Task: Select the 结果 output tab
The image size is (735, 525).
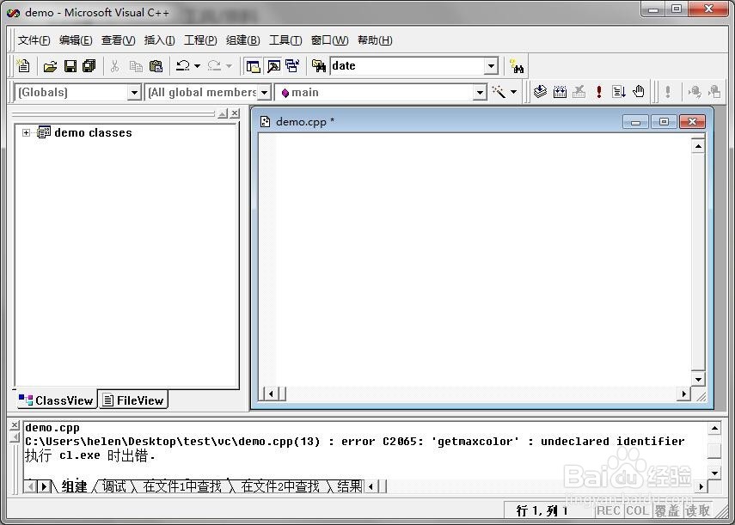Action: 349,486
